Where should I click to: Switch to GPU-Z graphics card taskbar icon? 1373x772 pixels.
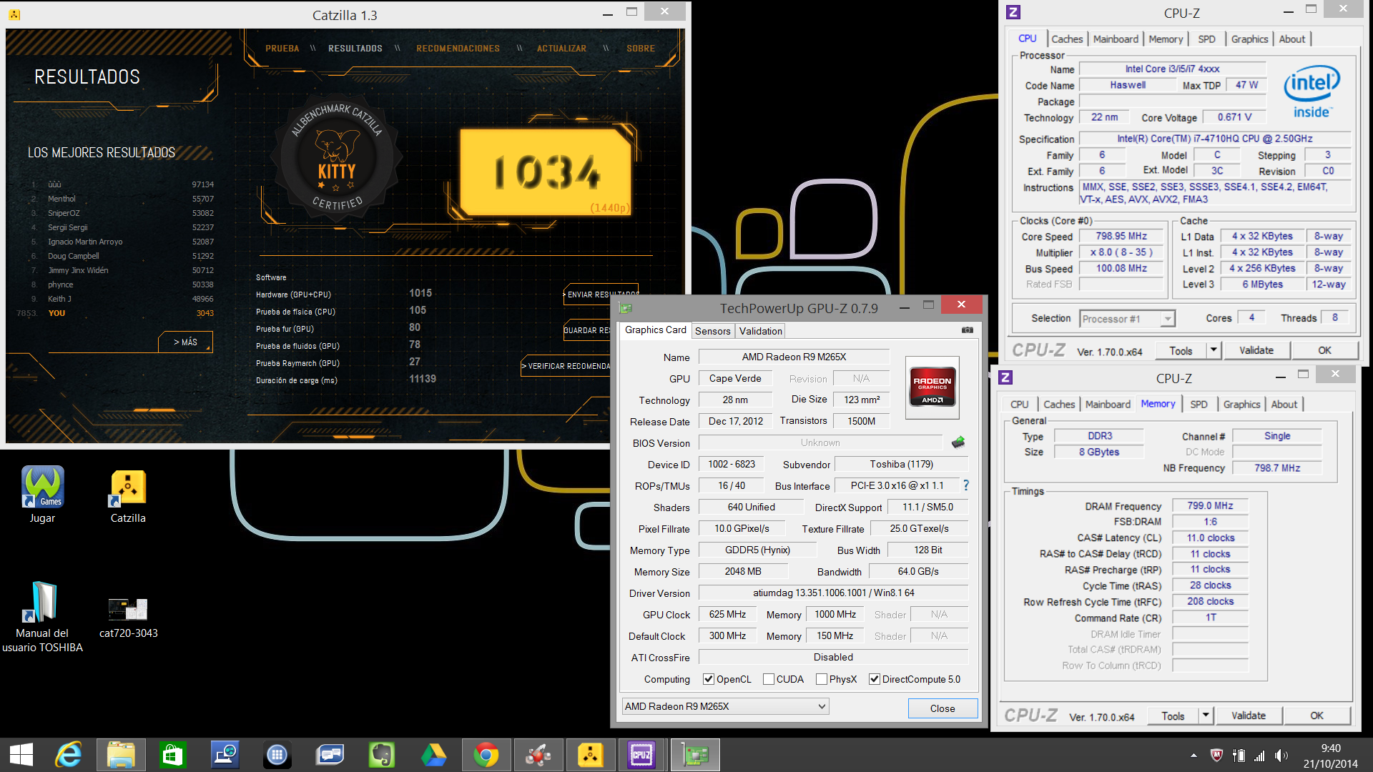coord(695,755)
